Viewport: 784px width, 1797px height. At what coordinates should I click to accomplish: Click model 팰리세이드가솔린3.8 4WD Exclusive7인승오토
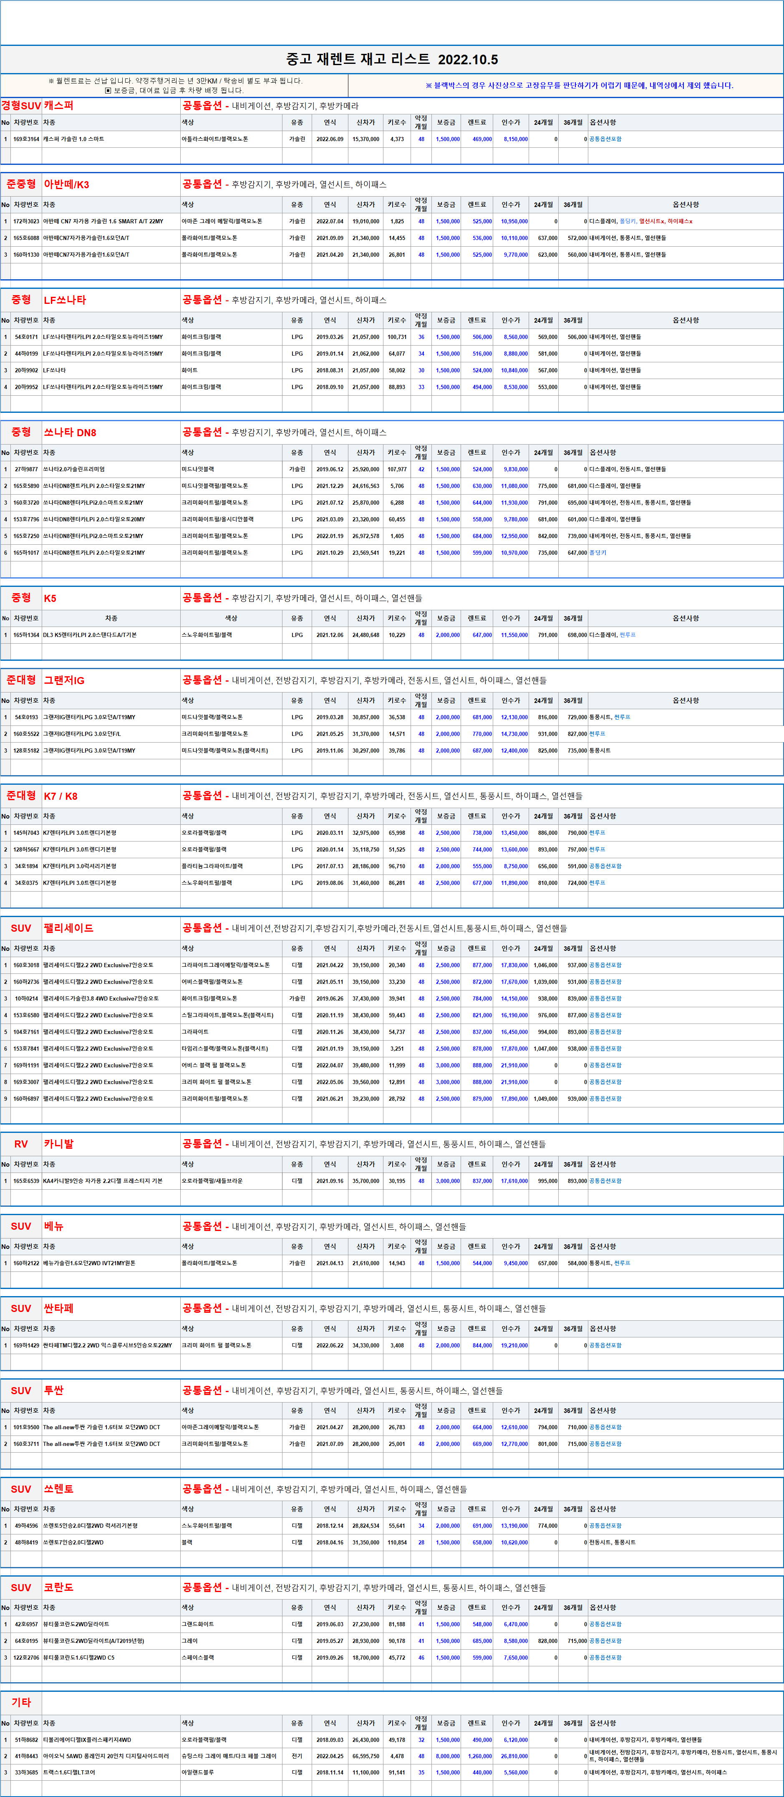pos(101,999)
